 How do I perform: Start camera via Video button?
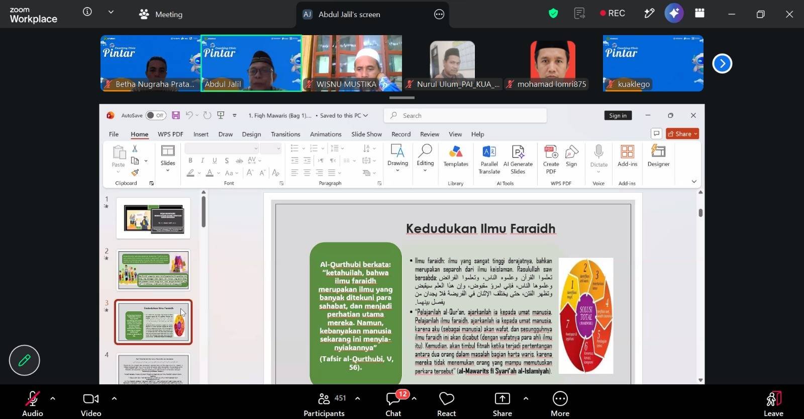[x=91, y=404]
